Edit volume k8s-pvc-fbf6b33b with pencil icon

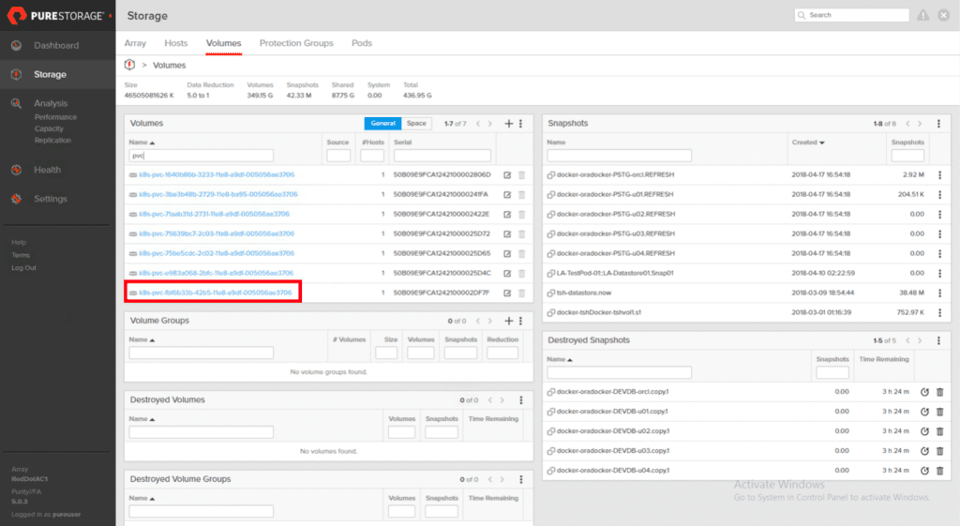[x=507, y=293]
